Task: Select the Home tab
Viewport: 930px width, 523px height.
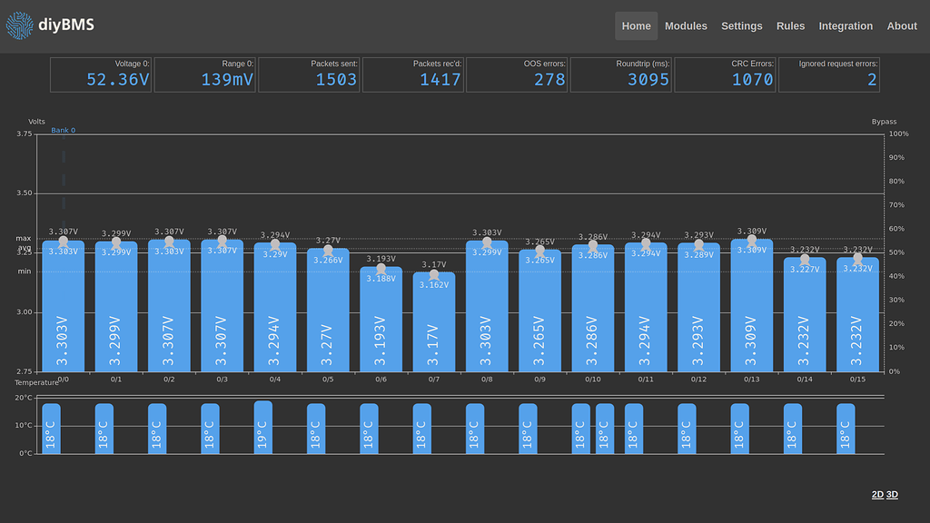Action: point(636,25)
